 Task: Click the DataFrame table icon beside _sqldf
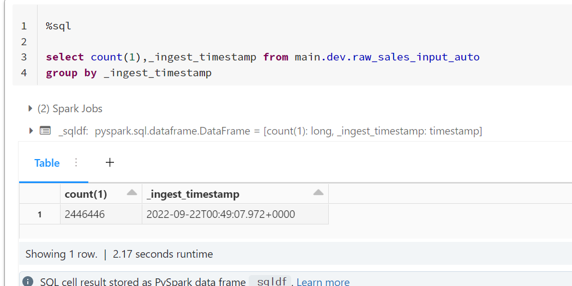[45, 130]
